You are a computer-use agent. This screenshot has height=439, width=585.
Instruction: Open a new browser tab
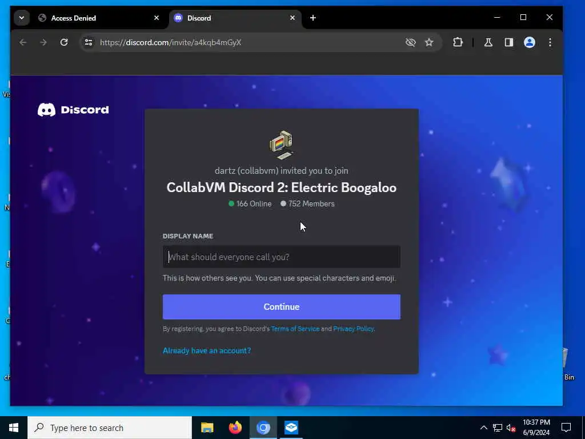tap(313, 18)
